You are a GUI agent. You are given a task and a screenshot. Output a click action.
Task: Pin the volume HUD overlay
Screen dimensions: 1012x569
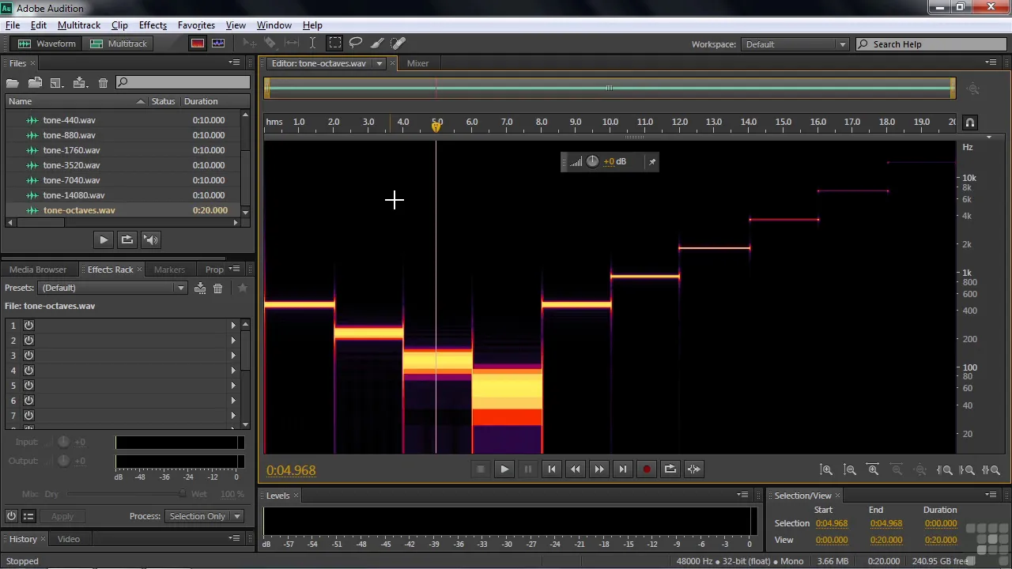(652, 161)
